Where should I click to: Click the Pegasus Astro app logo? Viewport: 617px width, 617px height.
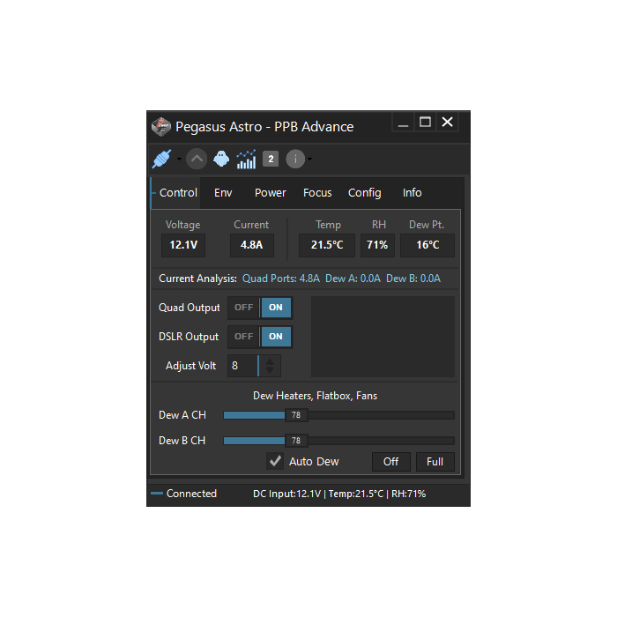coord(160,126)
